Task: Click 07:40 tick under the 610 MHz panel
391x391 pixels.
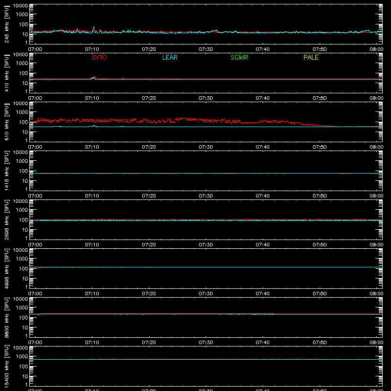Action: click(262, 147)
